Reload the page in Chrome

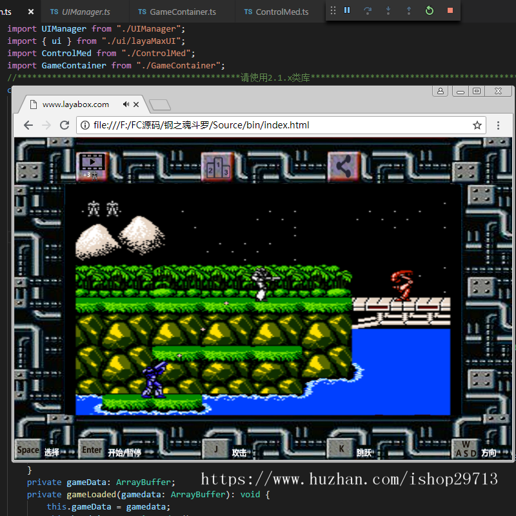[64, 125]
